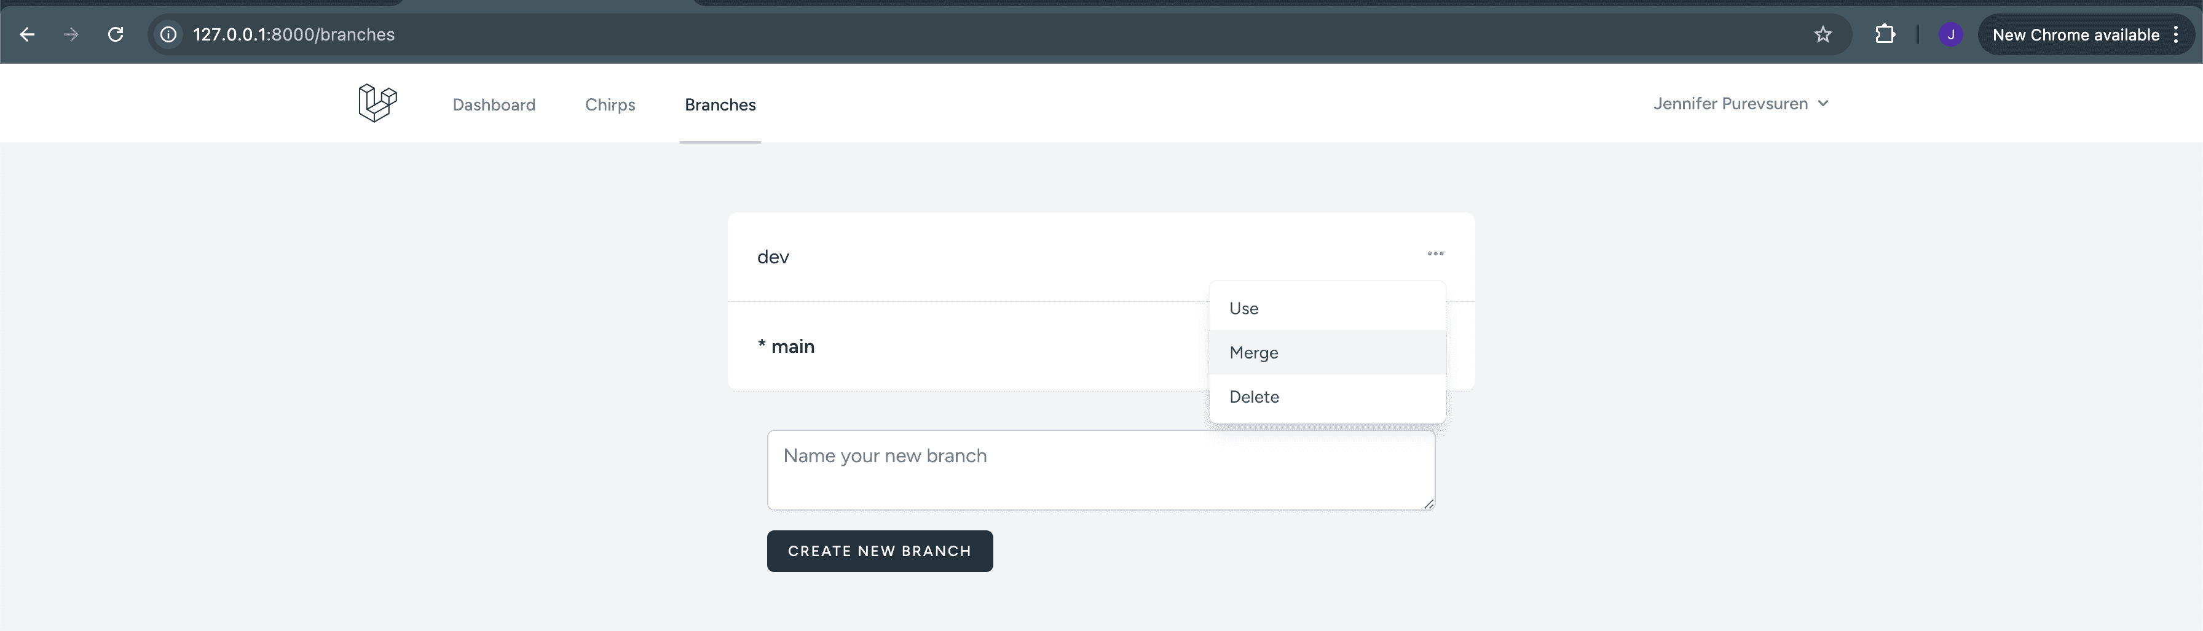Click the Create New Branch button
The height and width of the screenshot is (631, 2203).
coord(880,551)
